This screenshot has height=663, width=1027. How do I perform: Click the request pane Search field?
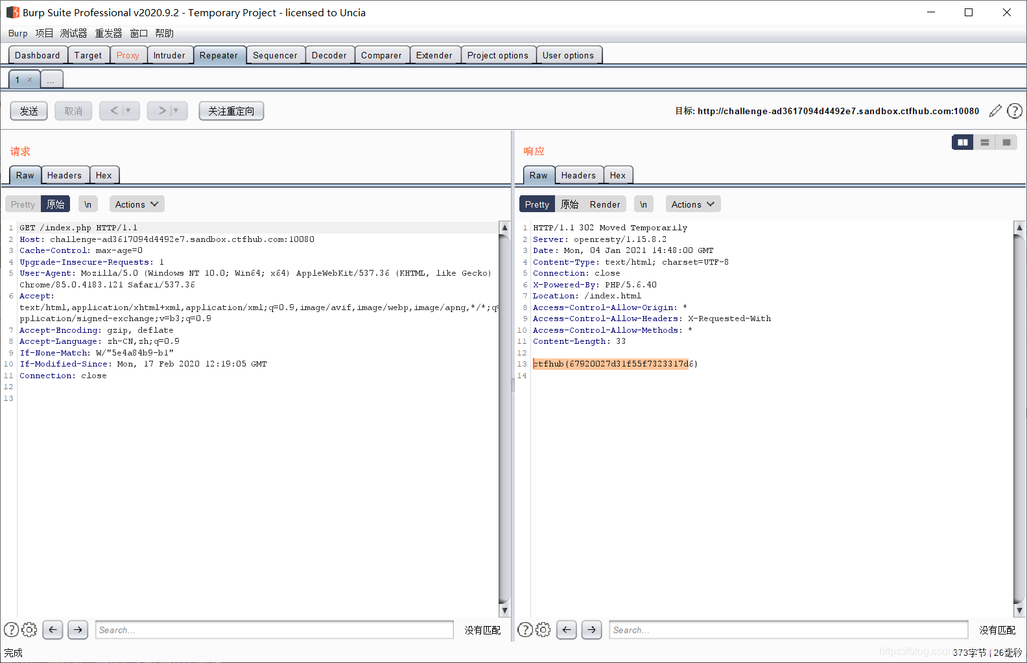(x=274, y=630)
